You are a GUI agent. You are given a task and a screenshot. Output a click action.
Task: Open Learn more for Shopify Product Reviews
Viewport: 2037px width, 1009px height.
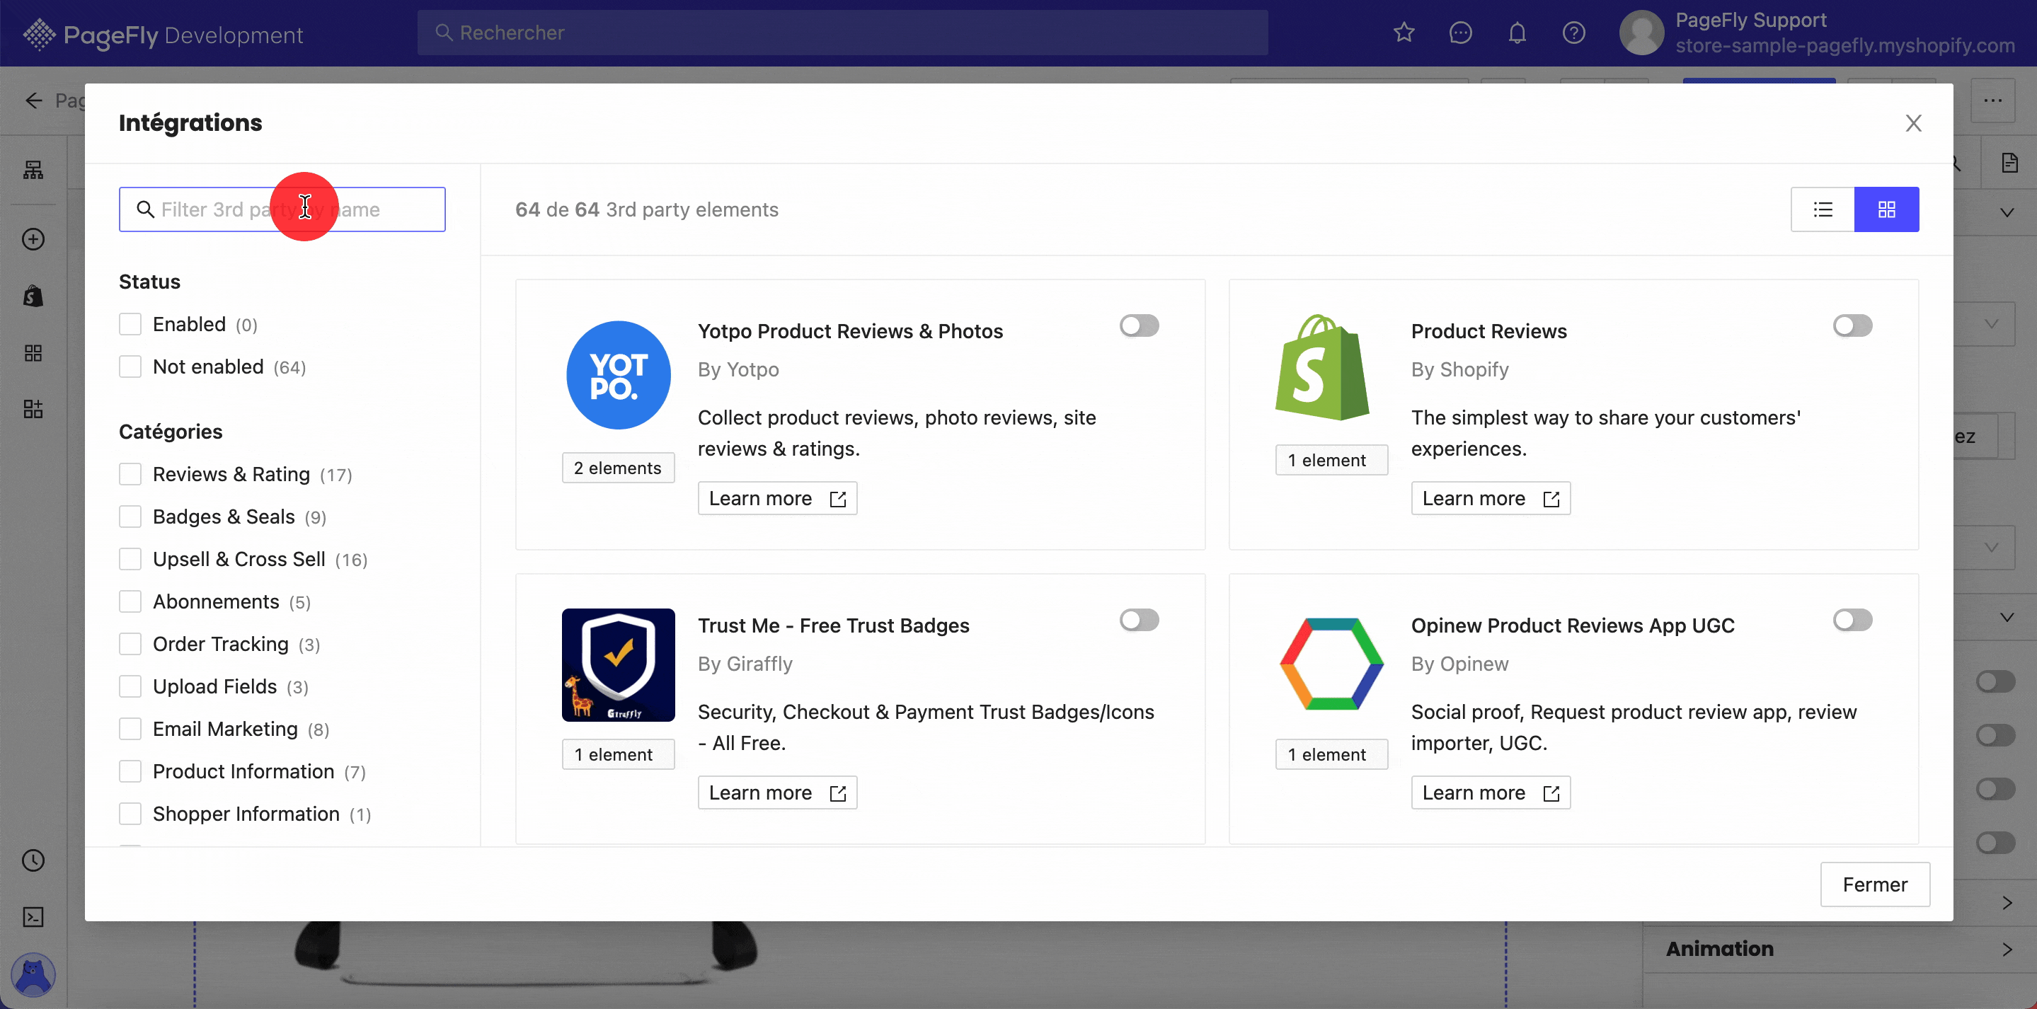(x=1491, y=498)
